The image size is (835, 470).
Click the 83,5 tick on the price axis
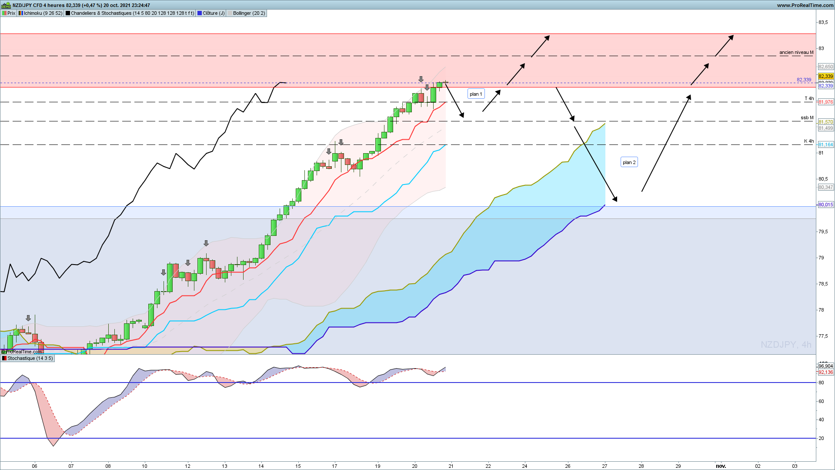coord(823,22)
